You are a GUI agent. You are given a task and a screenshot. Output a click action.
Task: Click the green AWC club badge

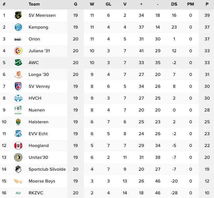click(18, 62)
